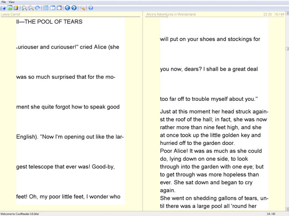Click the 'Lewis Carroll' page header
The image size is (289, 216).
11,14
